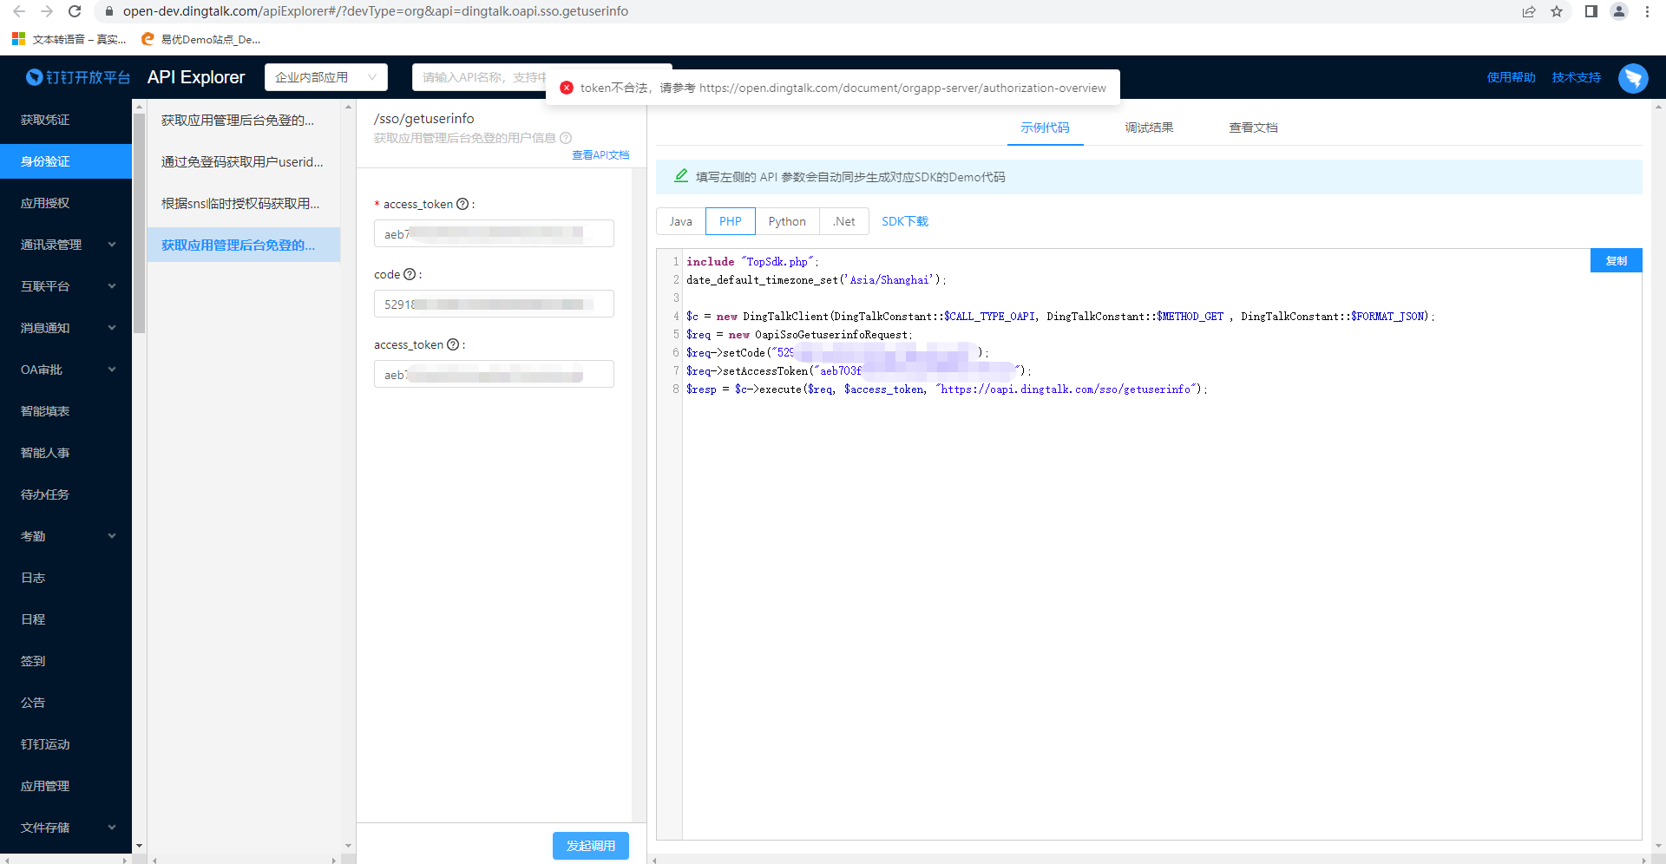Screen dimensions: 1666x864
Task: Select the Java code language tab
Action: pos(681,221)
